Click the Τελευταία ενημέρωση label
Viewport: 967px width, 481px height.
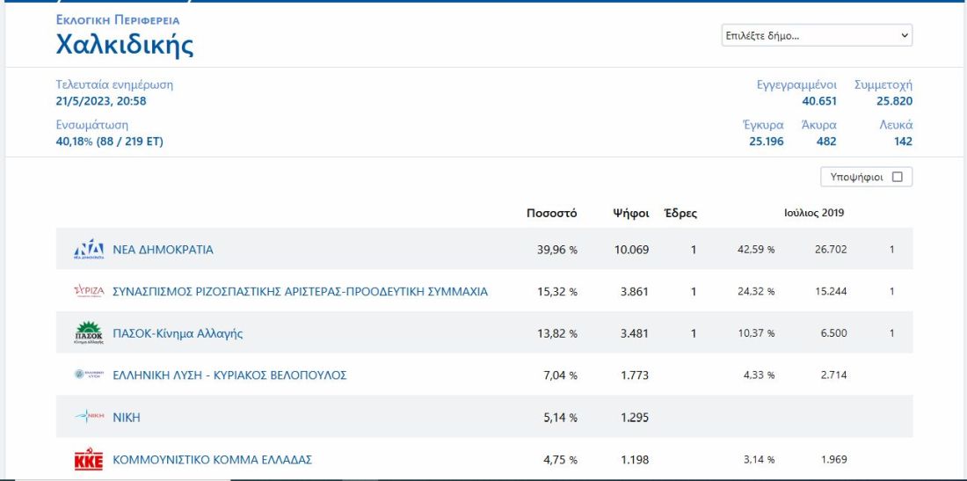114,85
